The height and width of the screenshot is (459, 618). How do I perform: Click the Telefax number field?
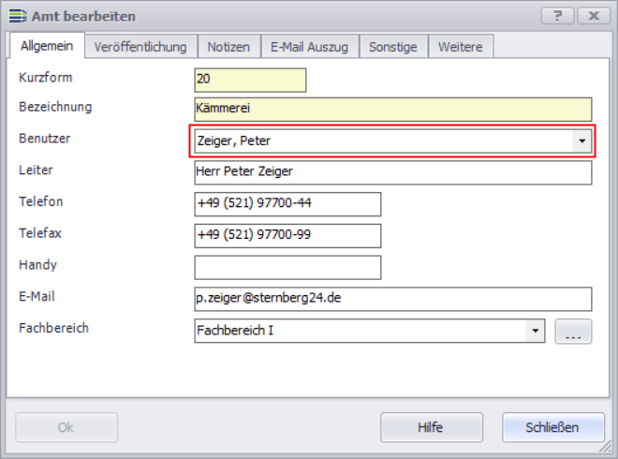click(x=287, y=236)
